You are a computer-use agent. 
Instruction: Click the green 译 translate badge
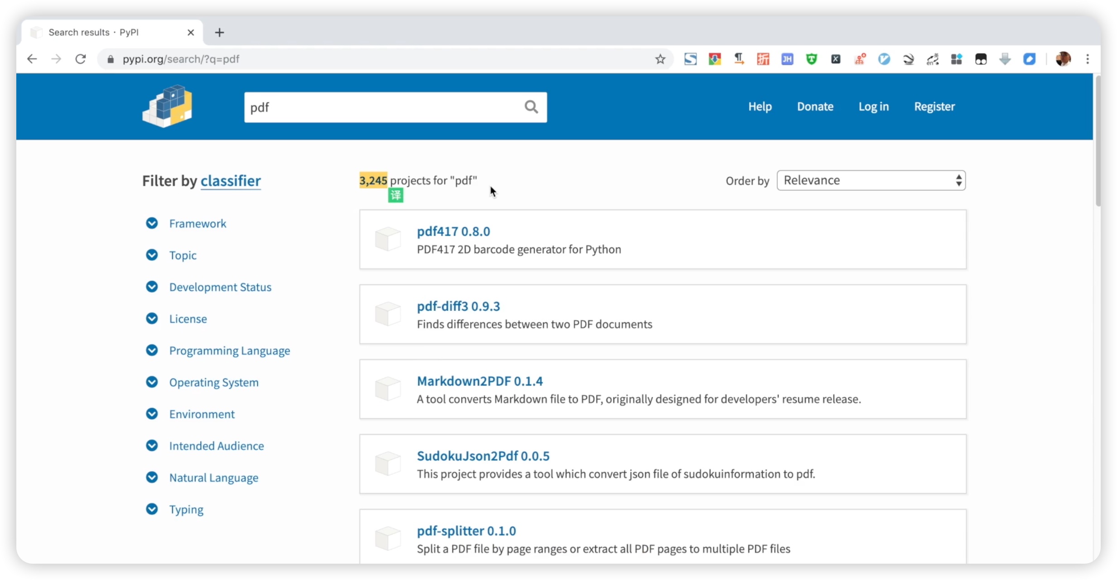(395, 195)
